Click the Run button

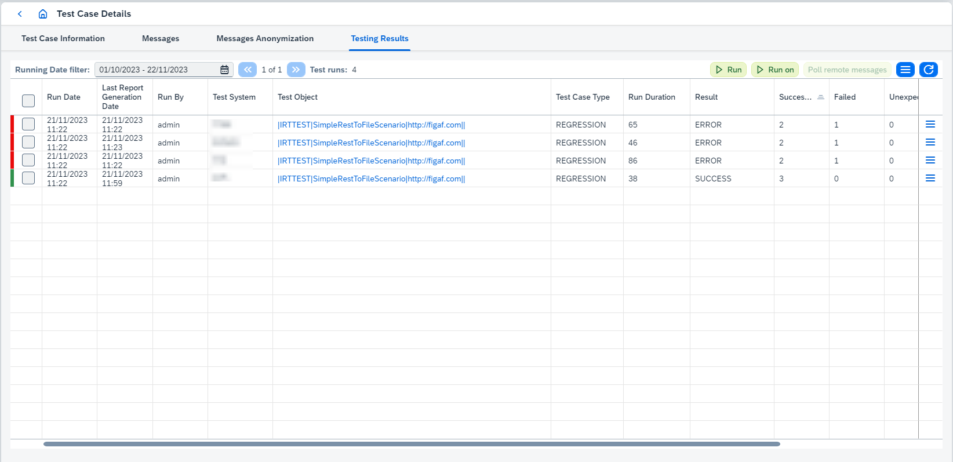[x=728, y=70]
